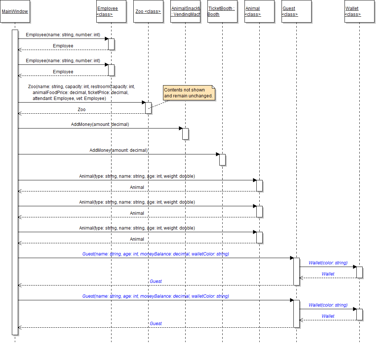Image resolution: width=376 pixels, height=344 pixels.
Task: Select the Guest class lifeline header
Action: coord(296,11)
